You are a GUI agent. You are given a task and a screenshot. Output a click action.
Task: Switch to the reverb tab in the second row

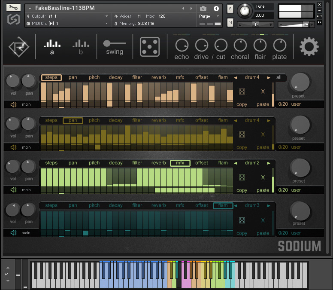(158, 120)
